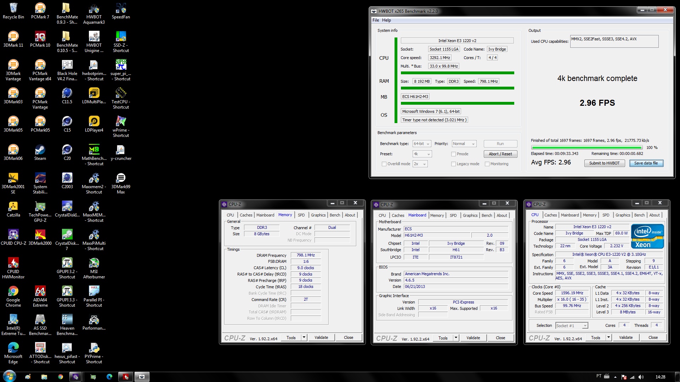Launch Catzilla desktop icon
Image resolution: width=680 pixels, height=382 pixels.
tap(13, 209)
